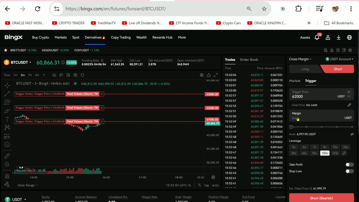
Task: Open the More menu in BingX nav
Action: (182, 37)
